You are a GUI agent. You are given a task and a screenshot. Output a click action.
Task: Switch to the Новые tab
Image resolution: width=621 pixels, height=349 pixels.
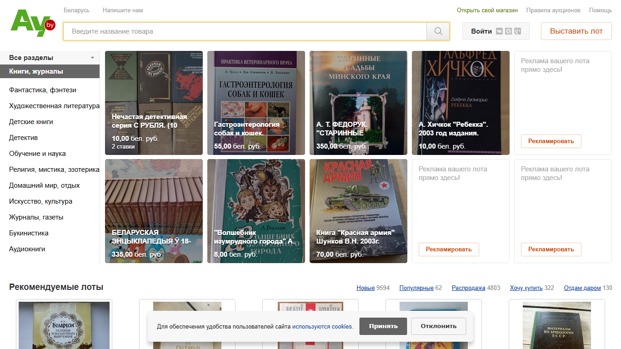pyautogui.click(x=366, y=288)
